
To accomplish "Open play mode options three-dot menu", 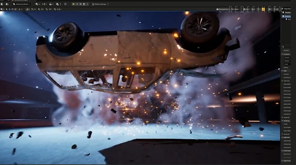I will tap(87, 4).
